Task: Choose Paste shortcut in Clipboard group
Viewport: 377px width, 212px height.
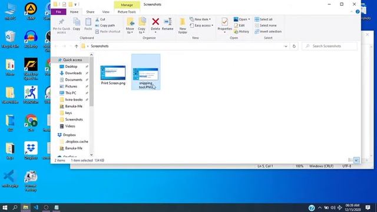Action: coord(107,31)
